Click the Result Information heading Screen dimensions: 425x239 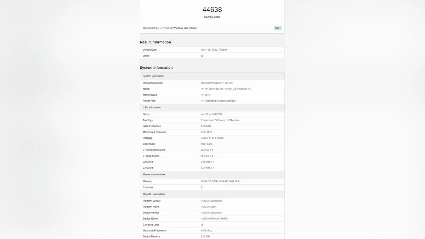pyautogui.click(x=155, y=42)
